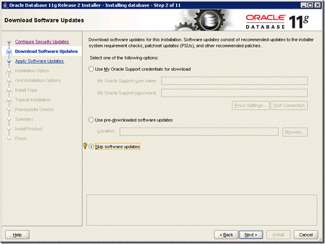
Task: Open the Apply Software Updates step link
Action: pos(40,61)
